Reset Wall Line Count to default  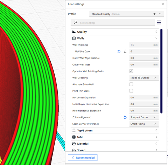119,51
